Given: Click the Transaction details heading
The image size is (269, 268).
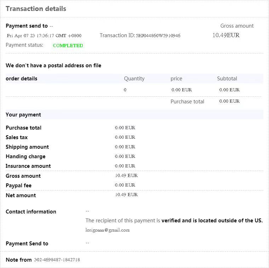Looking at the screenshot, I should coord(36,9).
